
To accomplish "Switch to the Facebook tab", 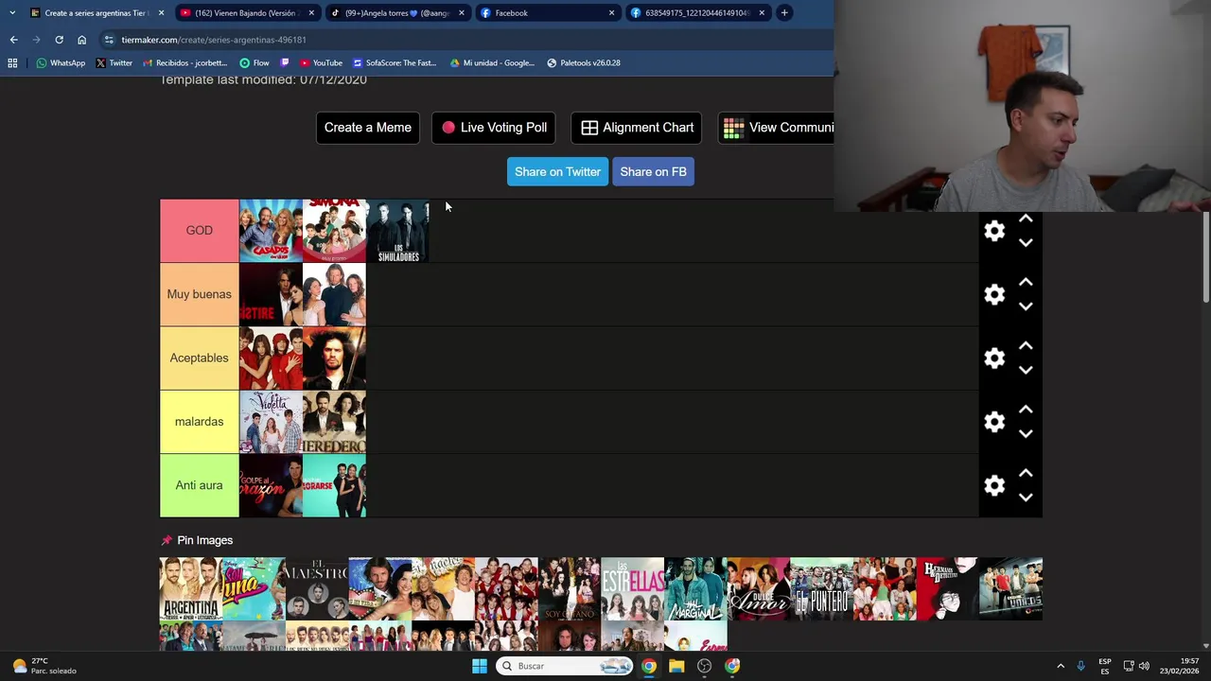I will point(547,13).
